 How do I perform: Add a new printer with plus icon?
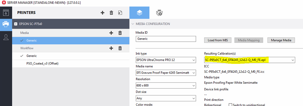pos(102,13)
